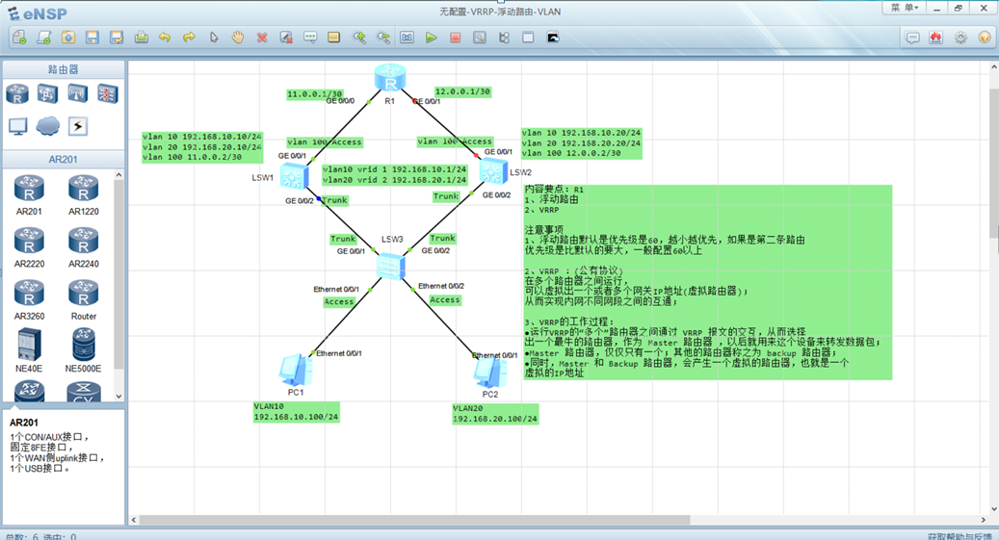
Task: Toggle the grid display icon
Action: (528, 38)
